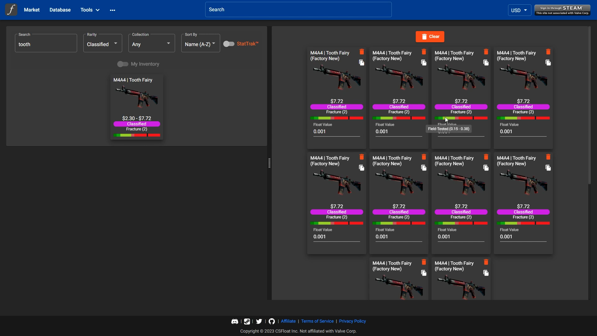Click the CSFloat logo icon
Image resolution: width=597 pixels, height=336 pixels.
11,10
